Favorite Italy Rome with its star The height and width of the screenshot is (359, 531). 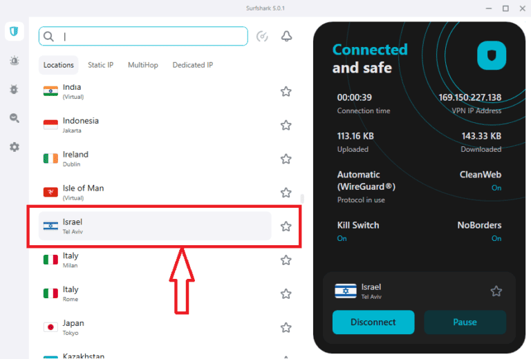click(286, 293)
